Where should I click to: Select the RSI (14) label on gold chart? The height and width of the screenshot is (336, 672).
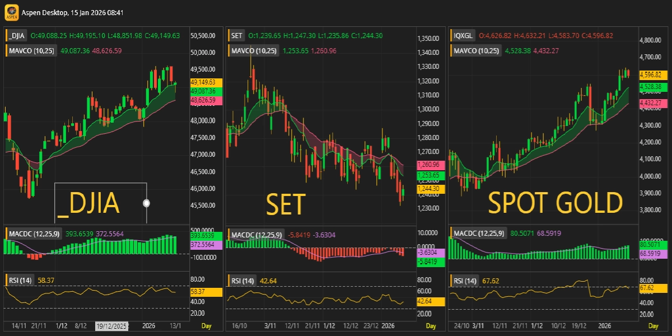[x=465, y=281]
